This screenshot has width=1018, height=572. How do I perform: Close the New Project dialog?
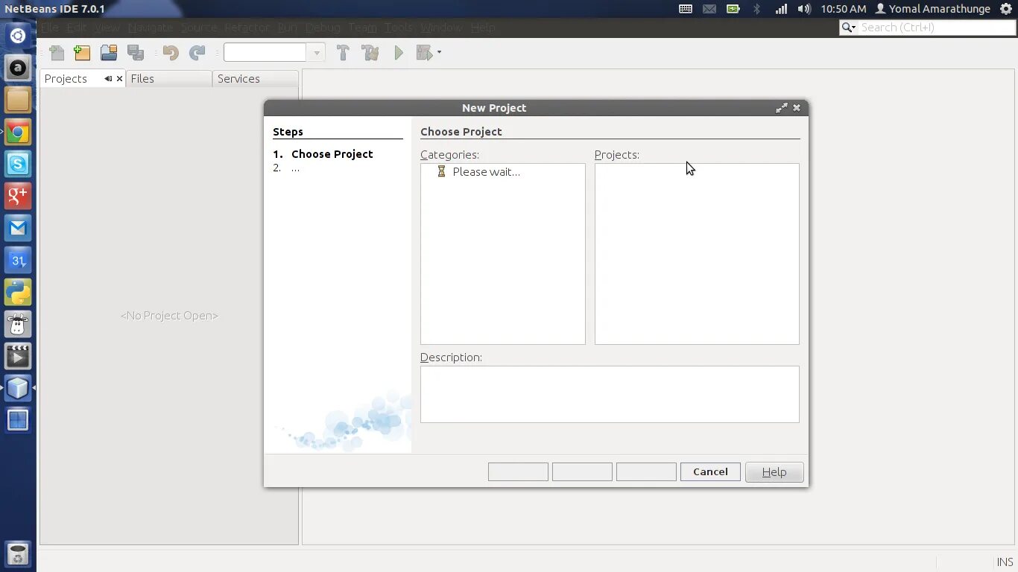[x=797, y=108]
